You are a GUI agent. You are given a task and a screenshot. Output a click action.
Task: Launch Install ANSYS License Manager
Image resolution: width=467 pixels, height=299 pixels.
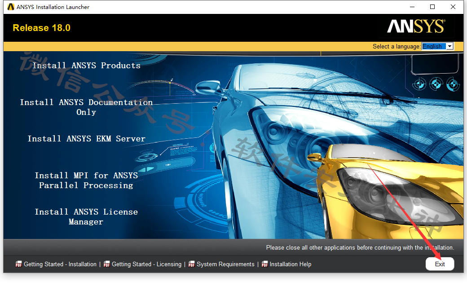[x=86, y=217]
